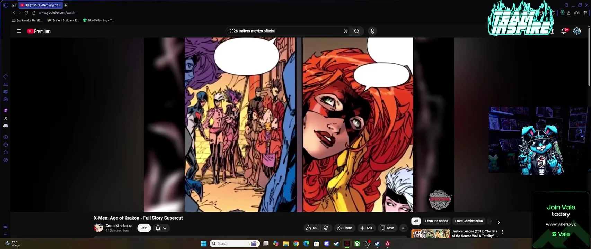Open a new browser tab
This screenshot has height=249, width=591.
[x=65, y=5]
